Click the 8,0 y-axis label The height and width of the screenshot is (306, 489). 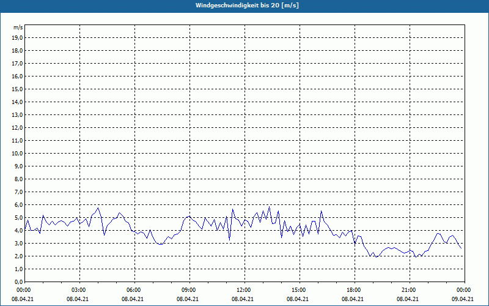(19, 179)
